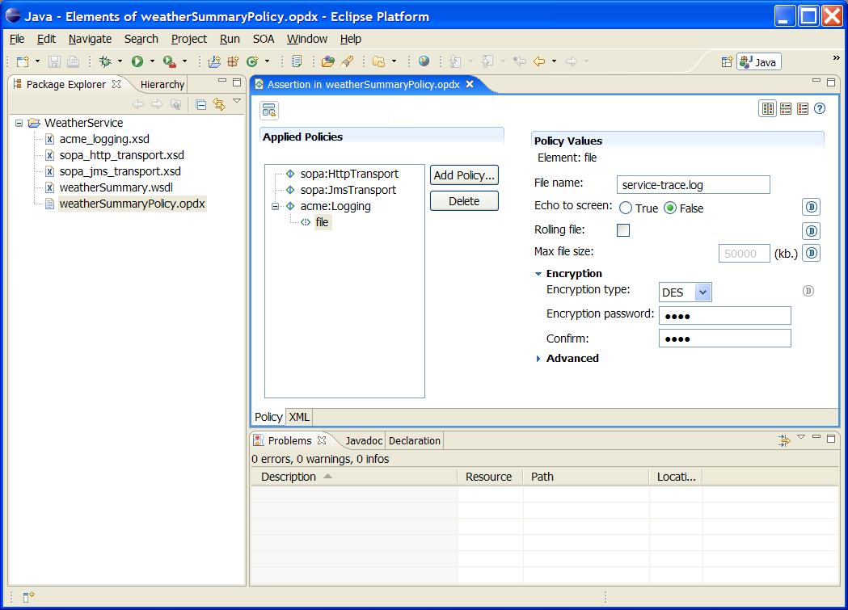Select the red list layout icon
Viewport: 848px width, 610px height.
803,108
